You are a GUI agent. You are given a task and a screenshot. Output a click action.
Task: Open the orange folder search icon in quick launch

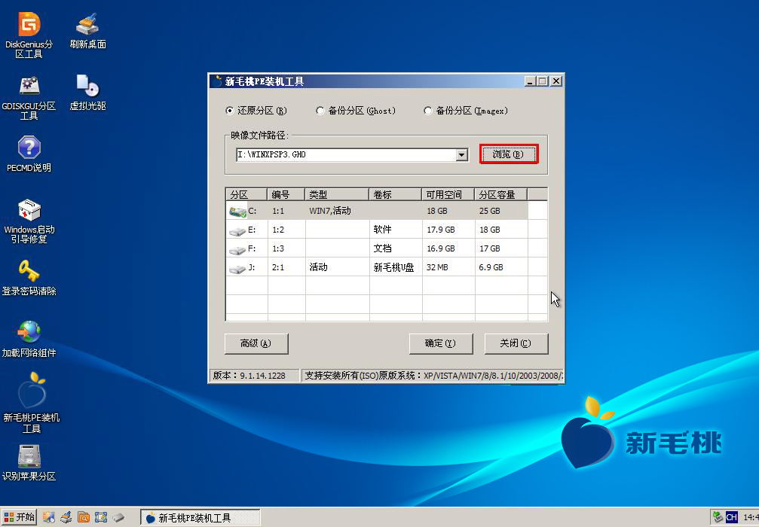(83, 517)
